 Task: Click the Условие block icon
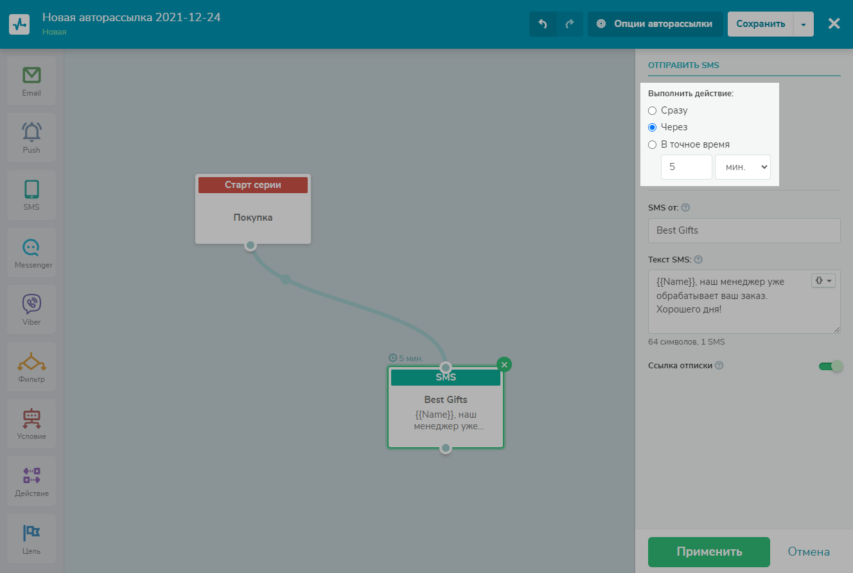click(31, 423)
